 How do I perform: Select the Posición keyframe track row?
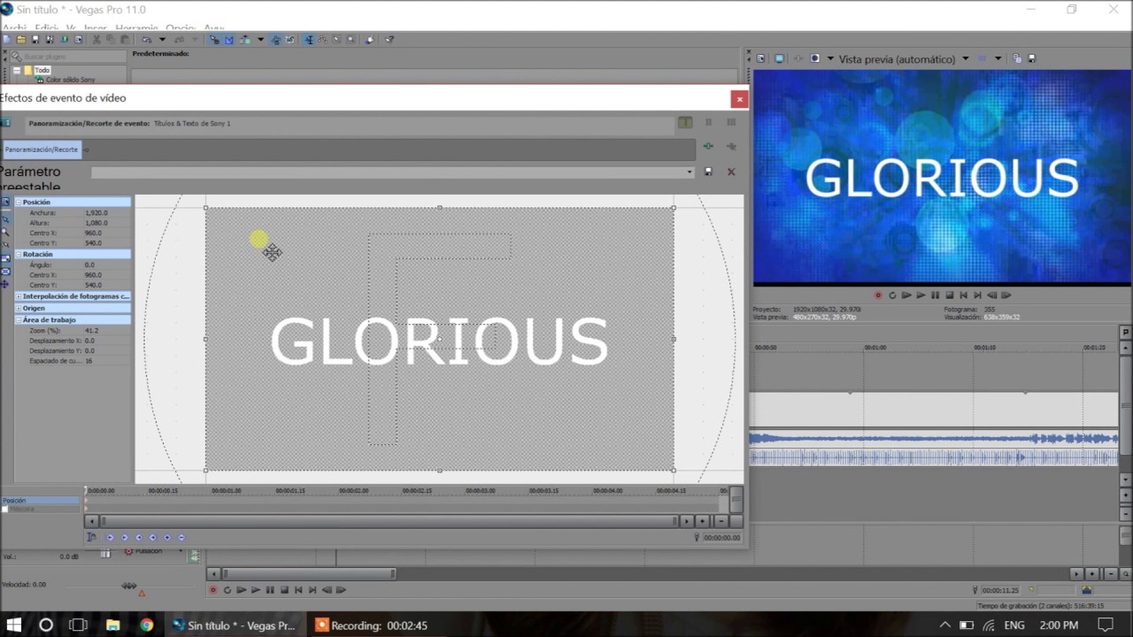pos(41,501)
